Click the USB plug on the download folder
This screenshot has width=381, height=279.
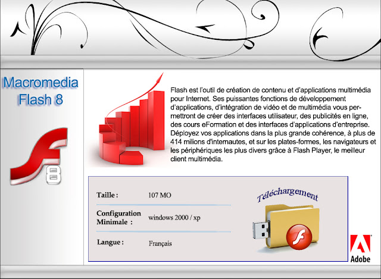pyautogui.click(x=261, y=230)
